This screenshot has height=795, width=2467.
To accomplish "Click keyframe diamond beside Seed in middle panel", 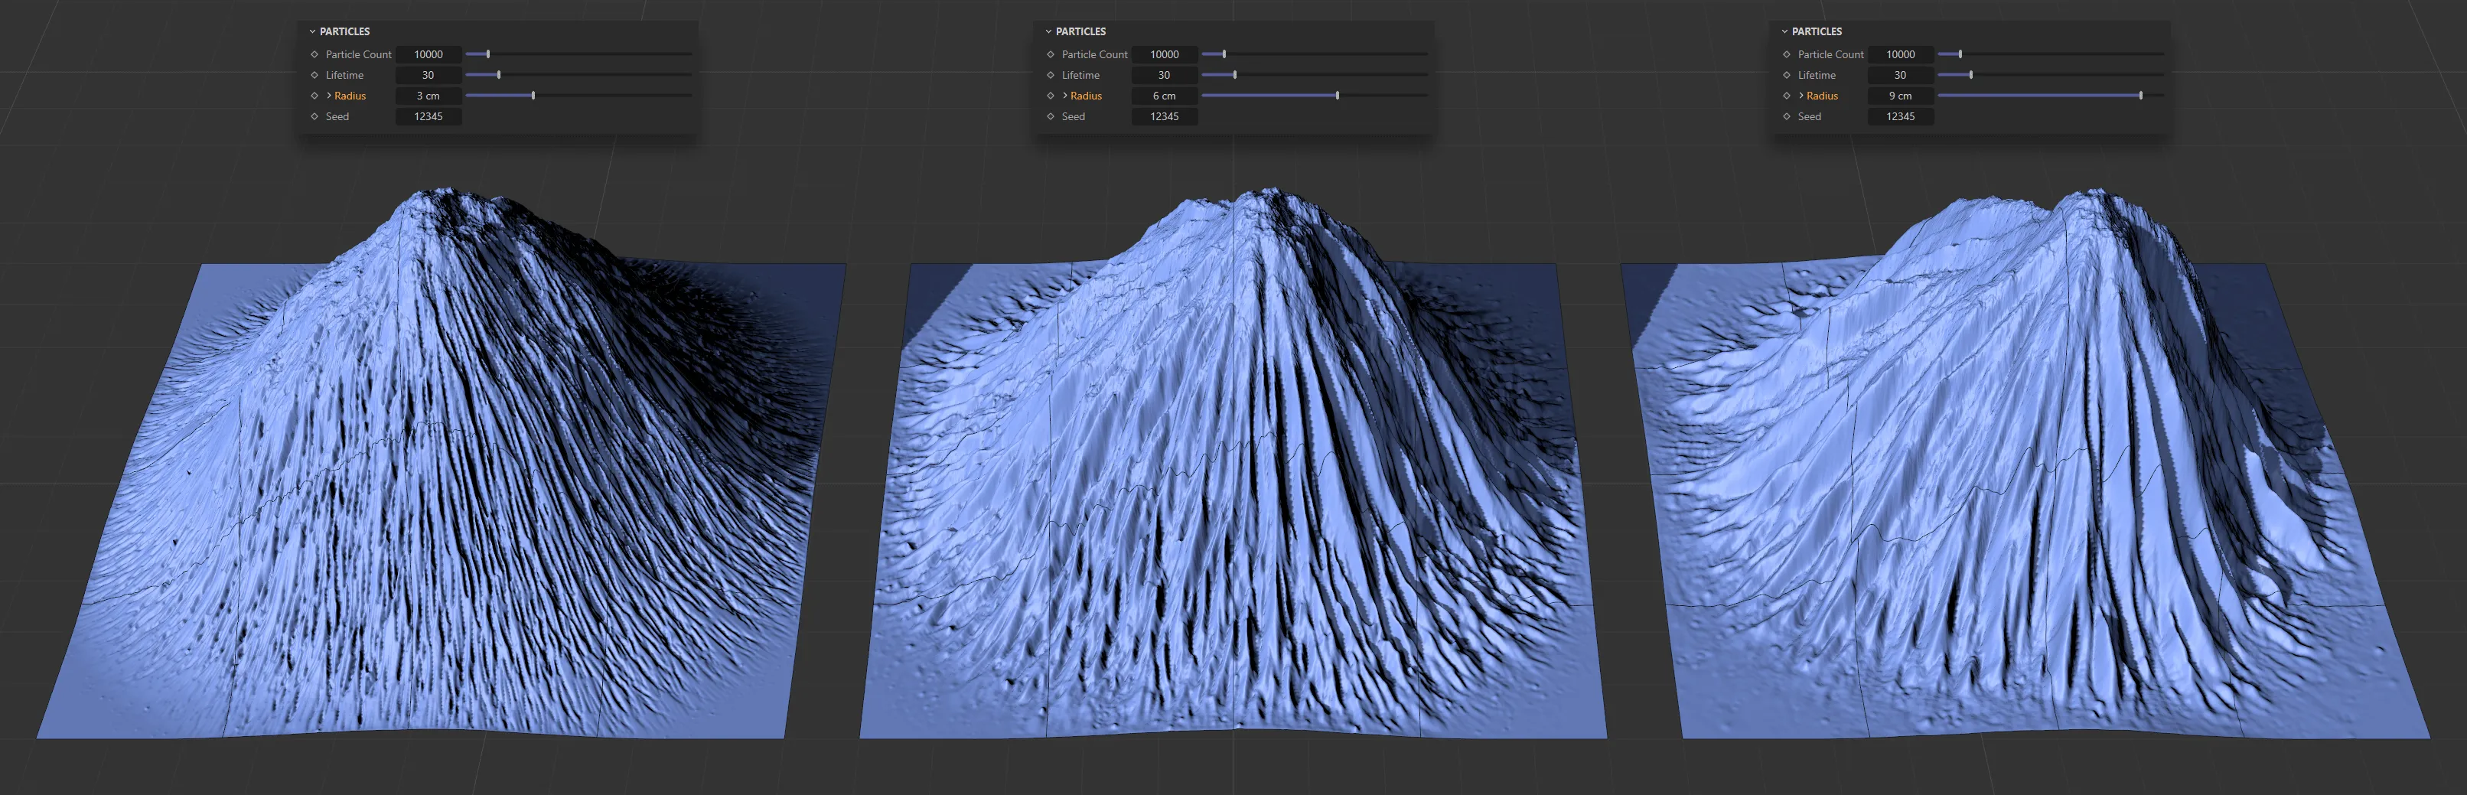I will pyautogui.click(x=1051, y=117).
